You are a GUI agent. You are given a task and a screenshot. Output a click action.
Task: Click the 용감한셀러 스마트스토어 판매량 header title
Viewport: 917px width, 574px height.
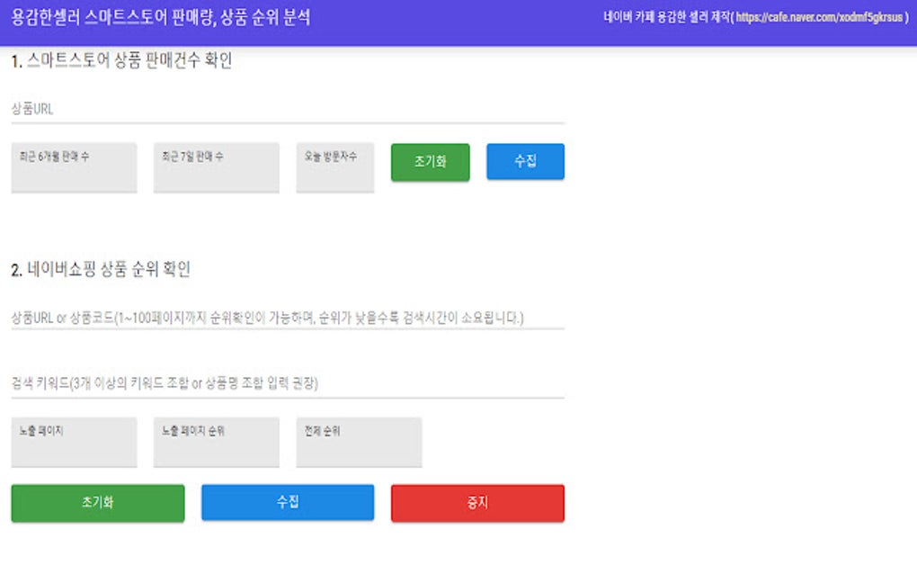tap(161, 18)
